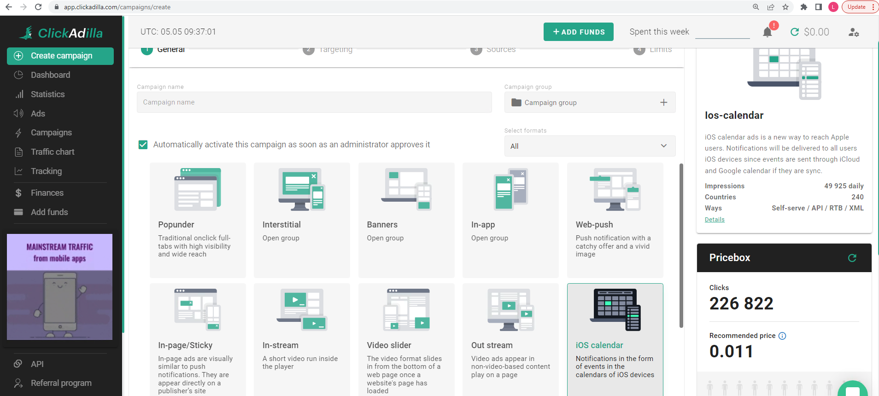Select the Popunder ad format
Image resolution: width=879 pixels, height=396 pixels.
(x=198, y=220)
